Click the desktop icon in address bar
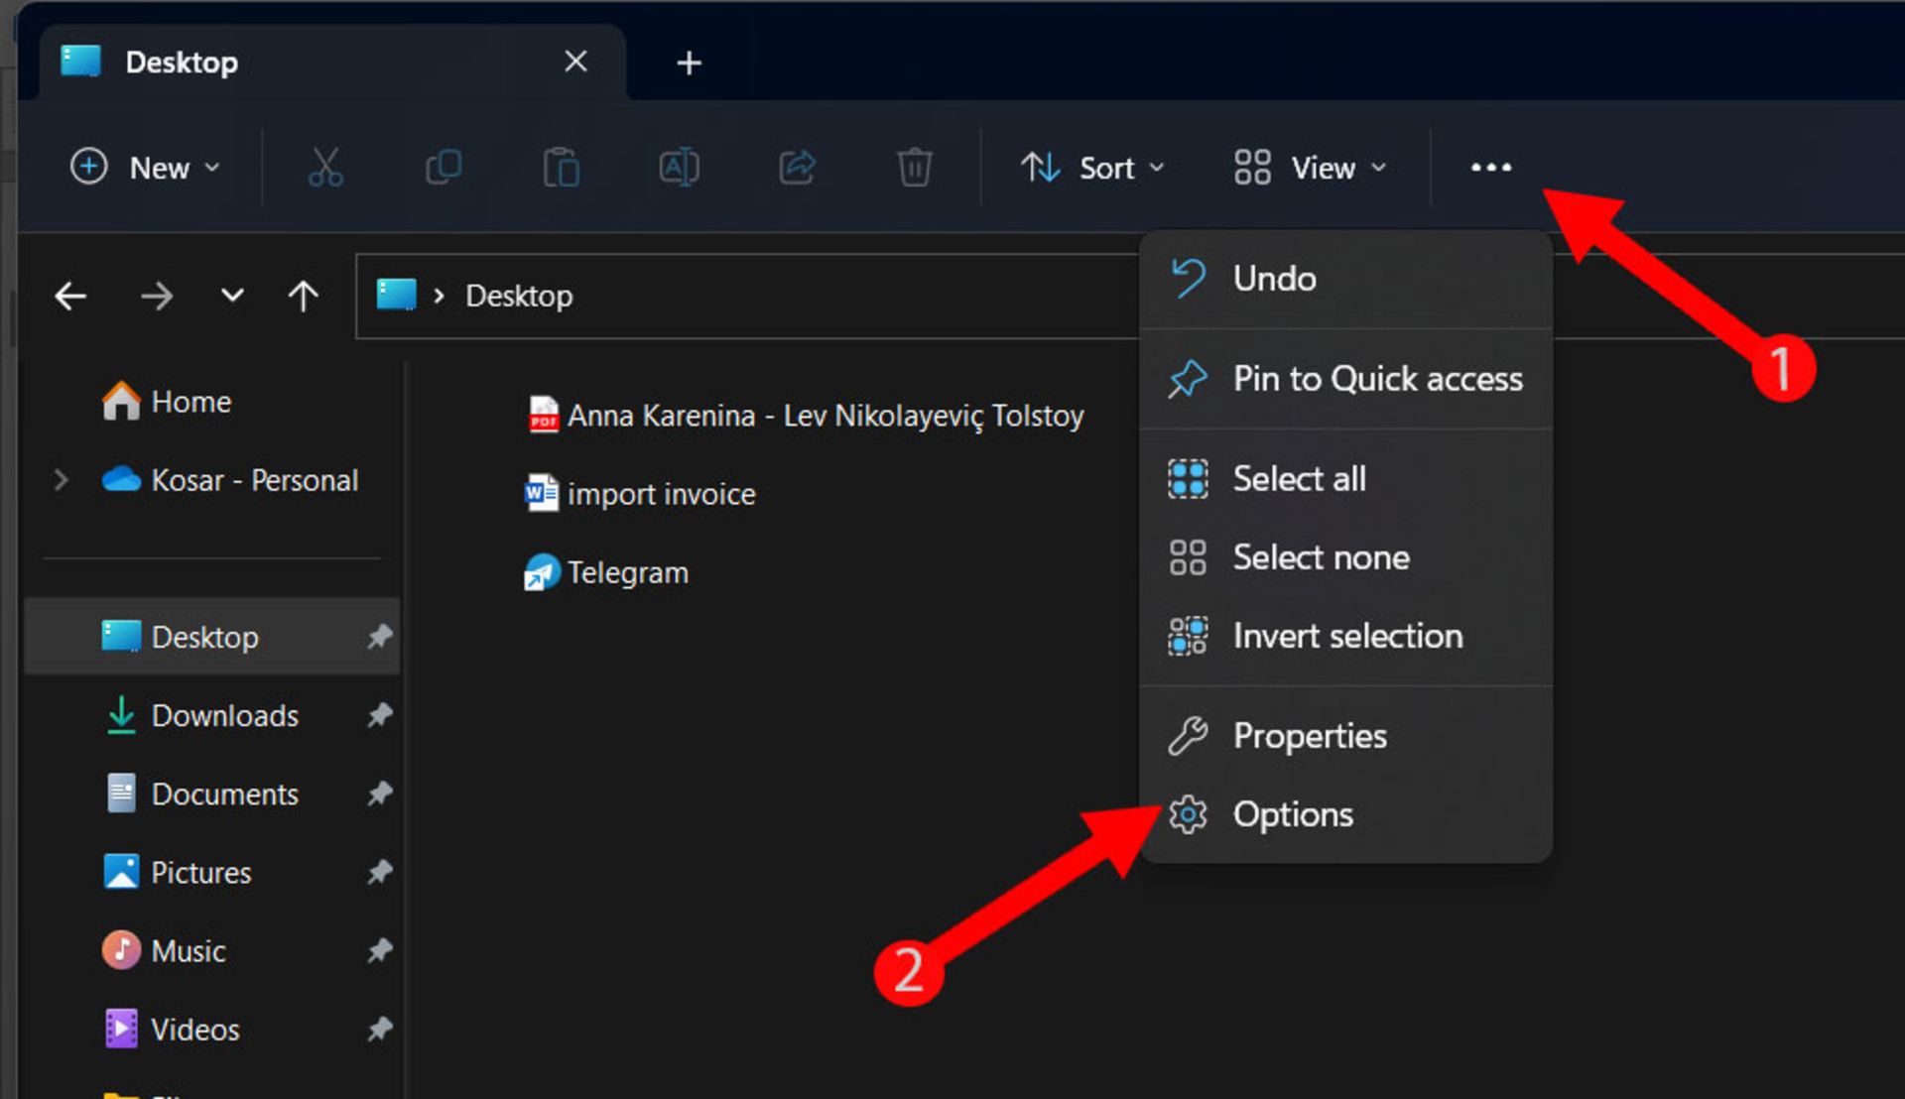 click(396, 295)
